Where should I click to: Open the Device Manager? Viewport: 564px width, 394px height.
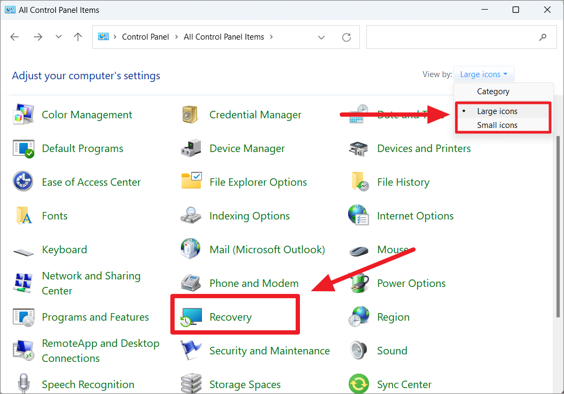pyautogui.click(x=247, y=148)
